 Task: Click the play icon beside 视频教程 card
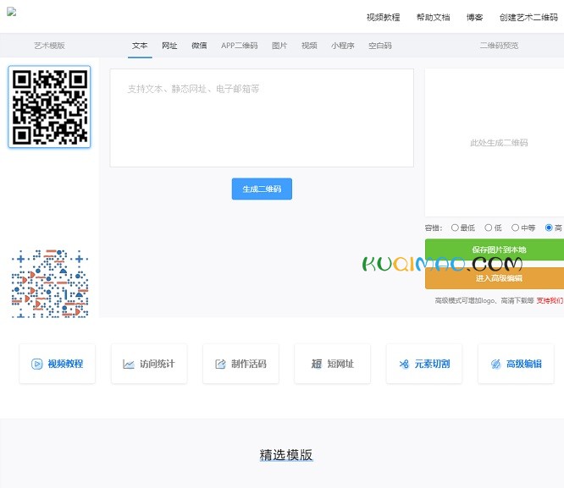coord(36,364)
